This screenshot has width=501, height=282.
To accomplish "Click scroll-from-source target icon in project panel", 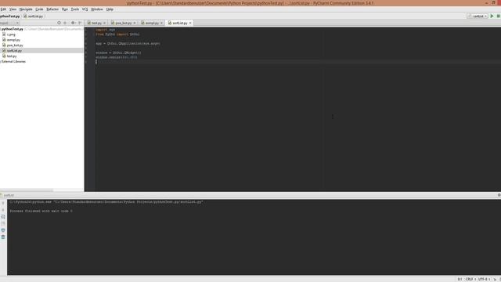I will click(59, 23).
